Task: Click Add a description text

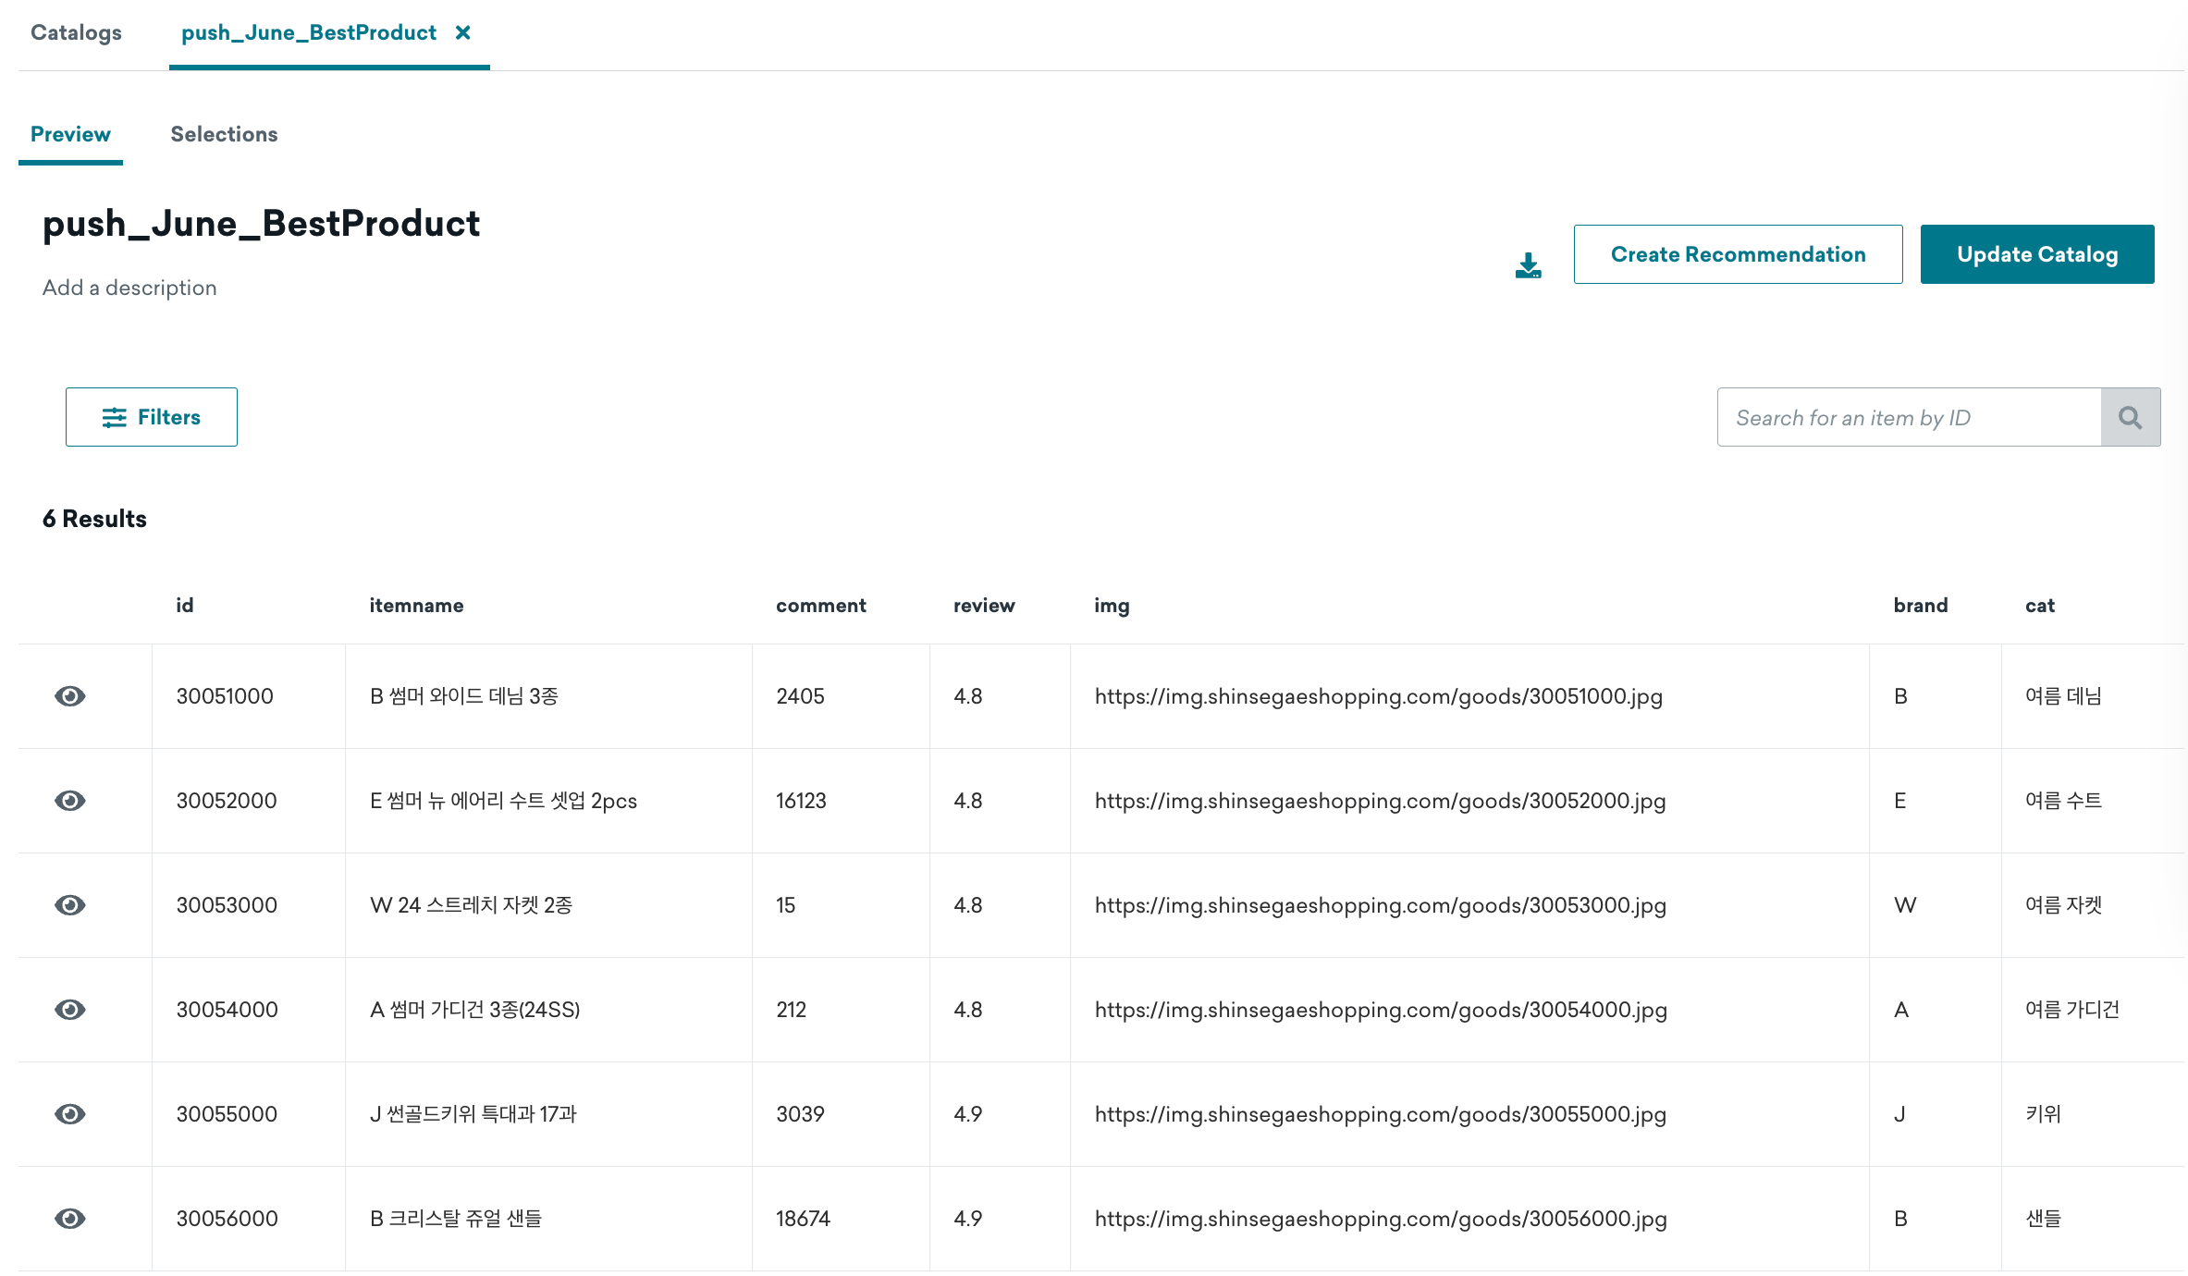Action: [129, 288]
